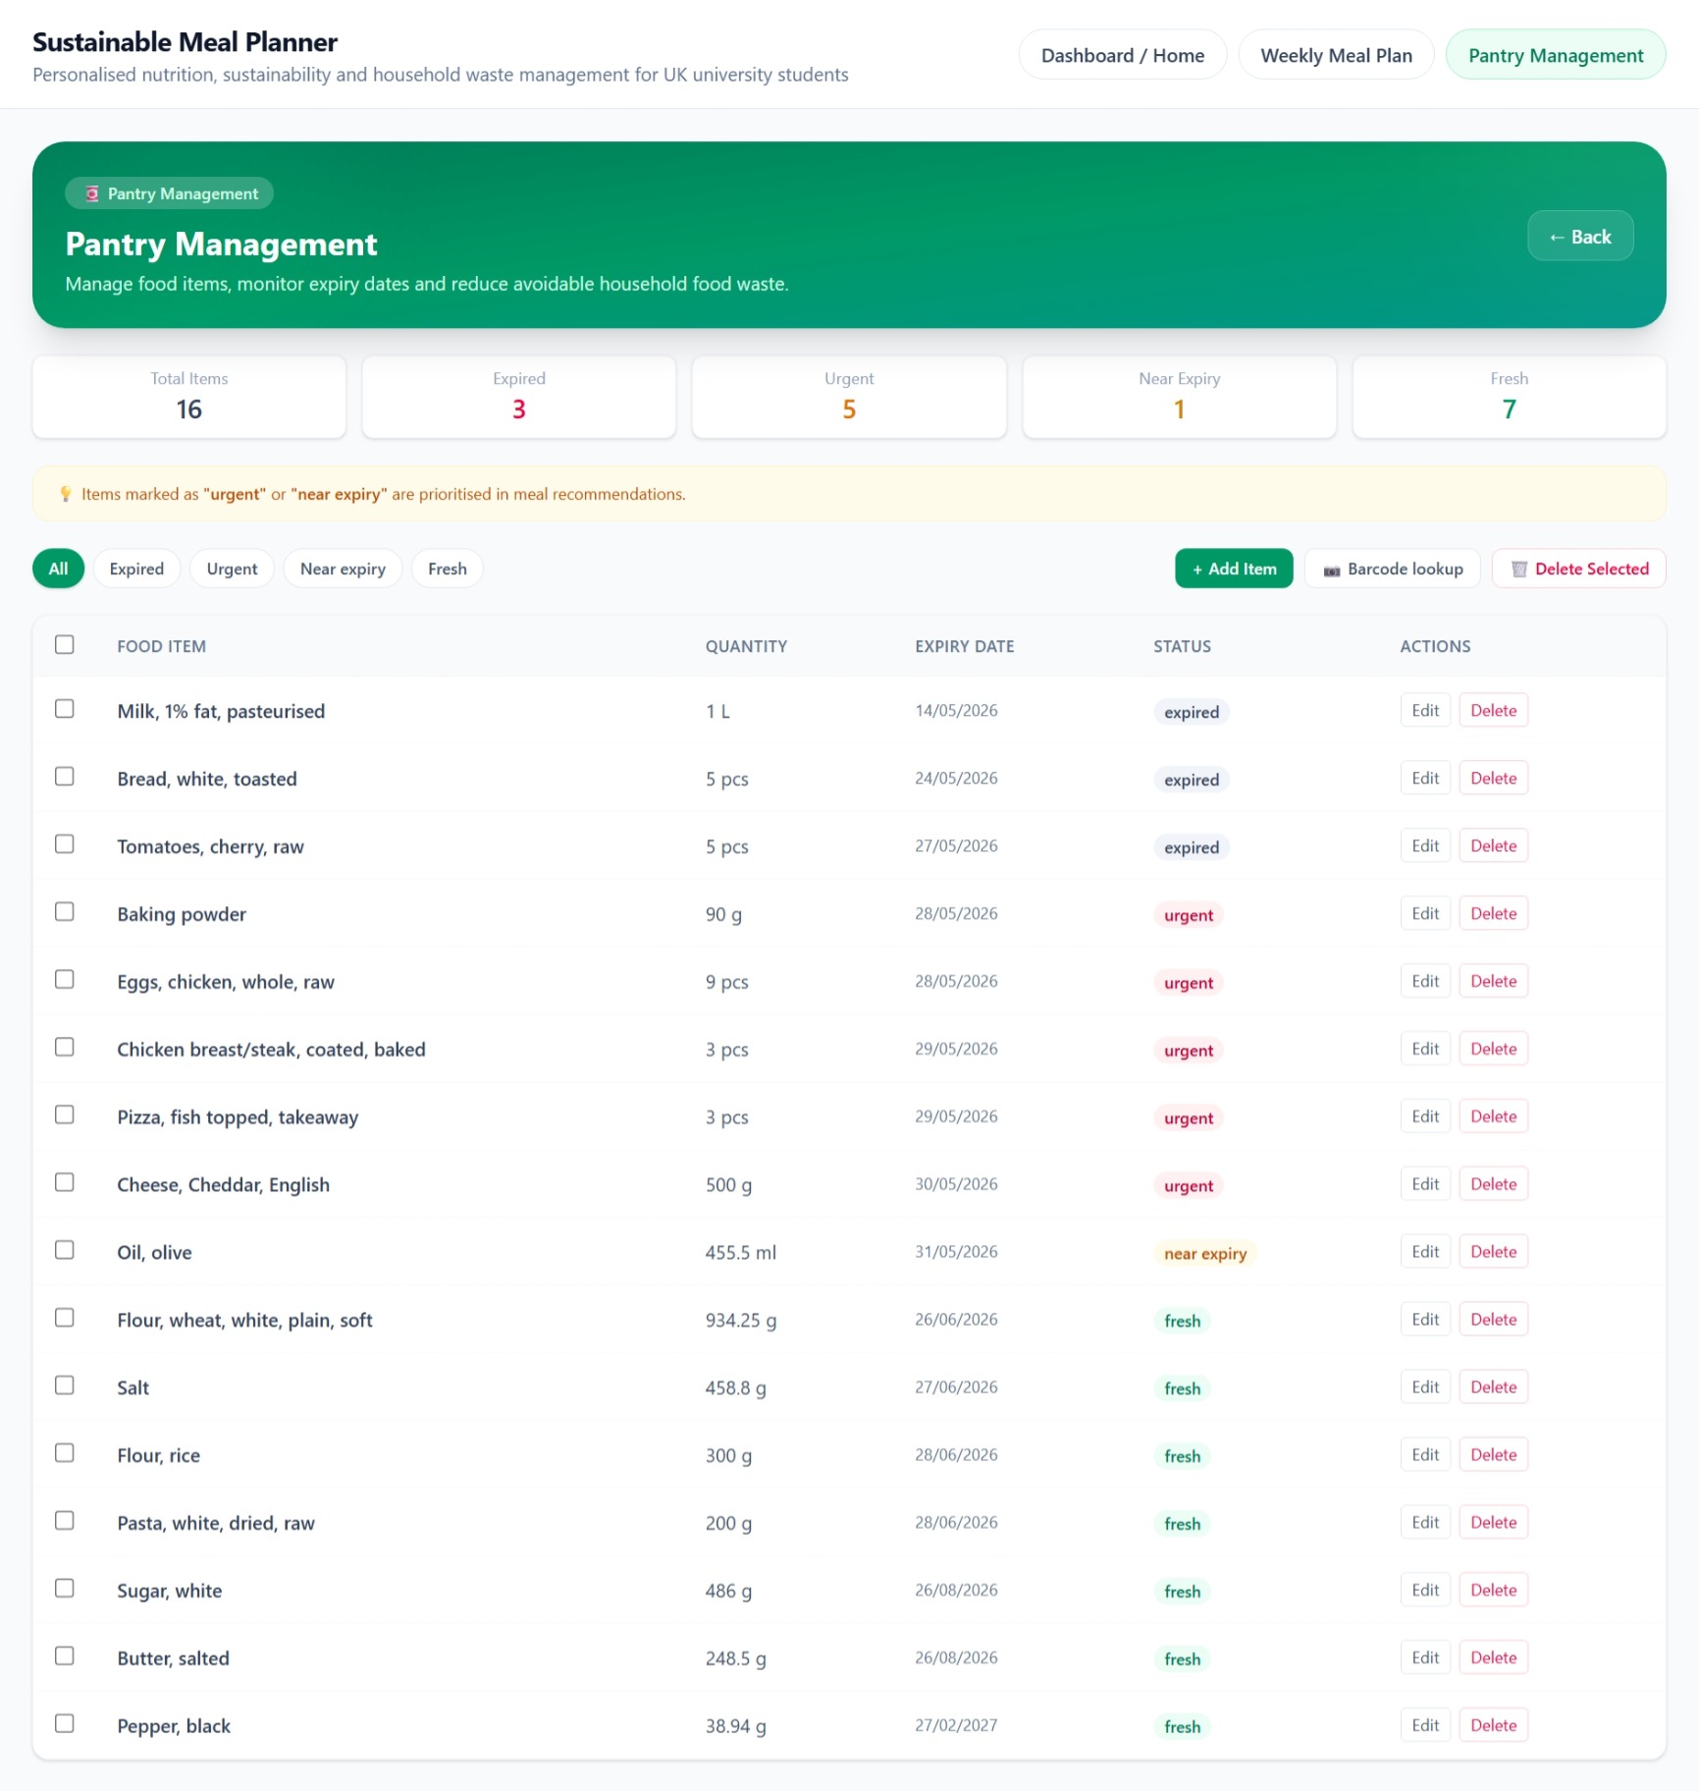
Task: Check the Pepper, black checkbox
Action: pos(65,1723)
